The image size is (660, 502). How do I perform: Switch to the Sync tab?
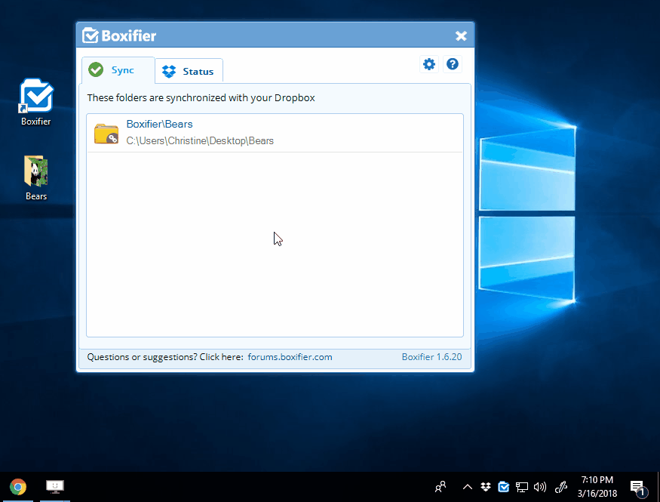(118, 70)
